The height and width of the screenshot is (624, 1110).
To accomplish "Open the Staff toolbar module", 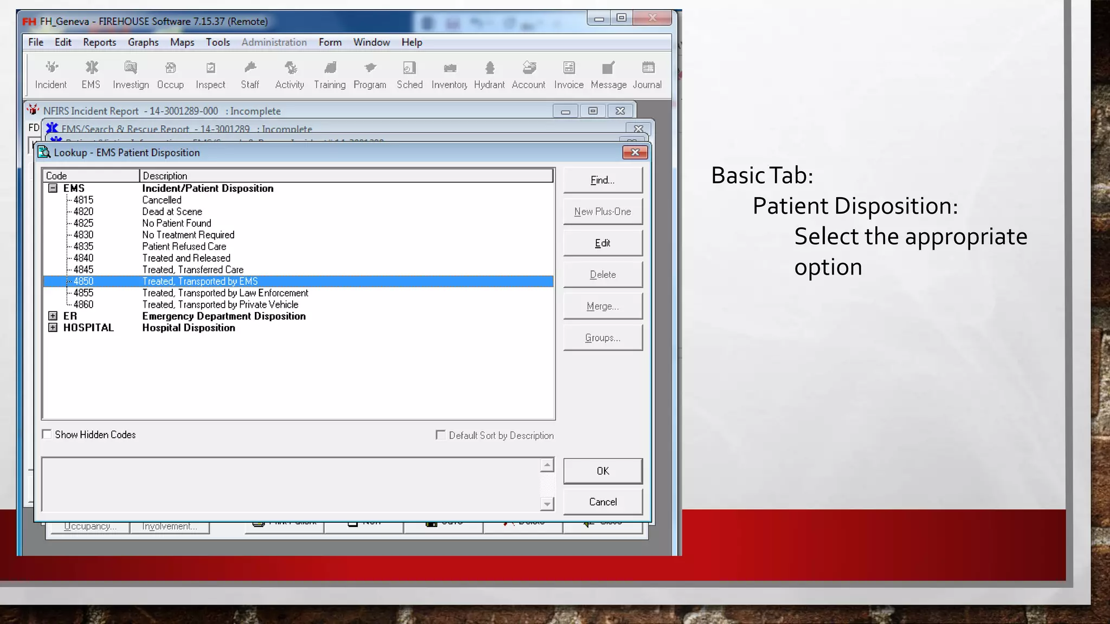I will (x=250, y=75).
